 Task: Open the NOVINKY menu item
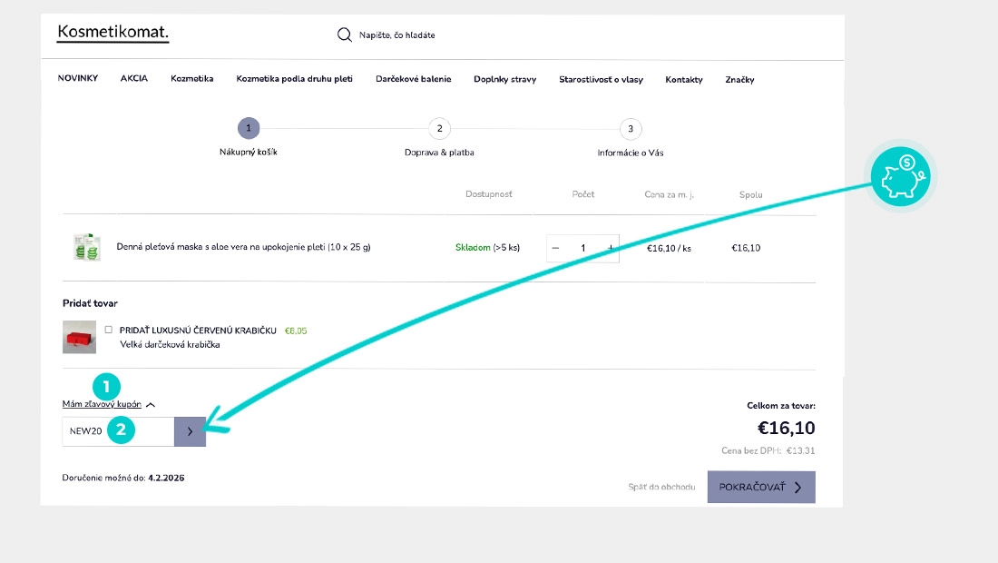[x=78, y=78]
